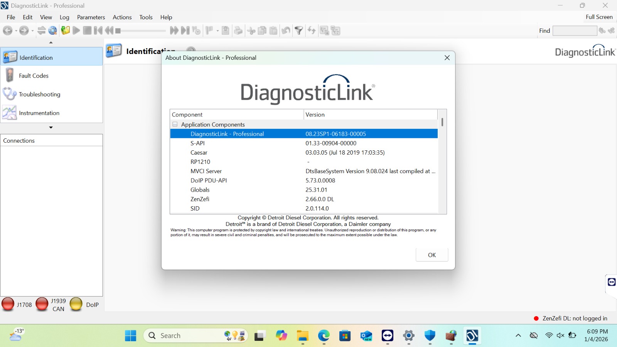Open the Windows Start menu
This screenshot has height=347, width=617.
pos(131,336)
